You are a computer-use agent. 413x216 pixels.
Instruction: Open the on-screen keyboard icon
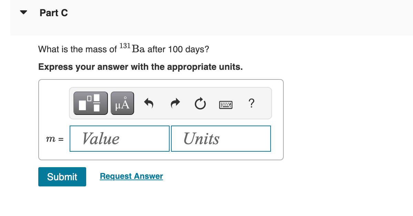click(x=226, y=104)
